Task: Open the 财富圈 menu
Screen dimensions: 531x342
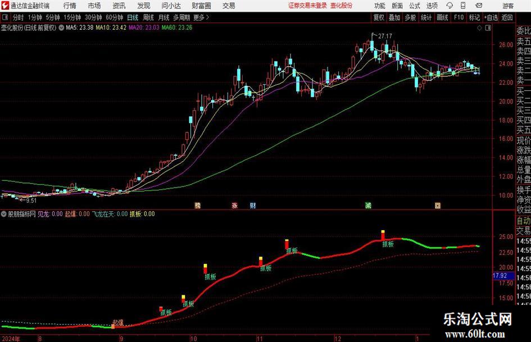Action: click(201, 6)
